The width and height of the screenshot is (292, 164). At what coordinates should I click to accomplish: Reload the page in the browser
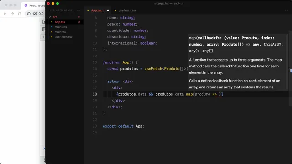tap(20, 14)
